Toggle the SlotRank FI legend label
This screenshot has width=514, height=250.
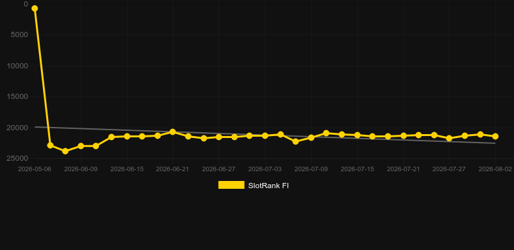[x=269, y=186]
